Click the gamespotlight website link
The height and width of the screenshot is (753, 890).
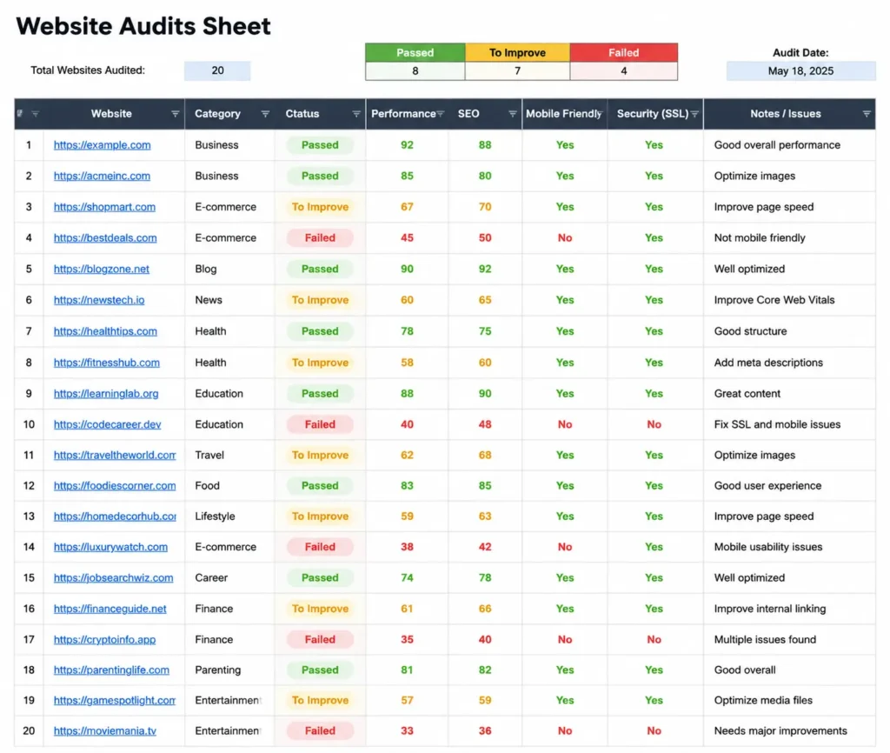coord(115,700)
